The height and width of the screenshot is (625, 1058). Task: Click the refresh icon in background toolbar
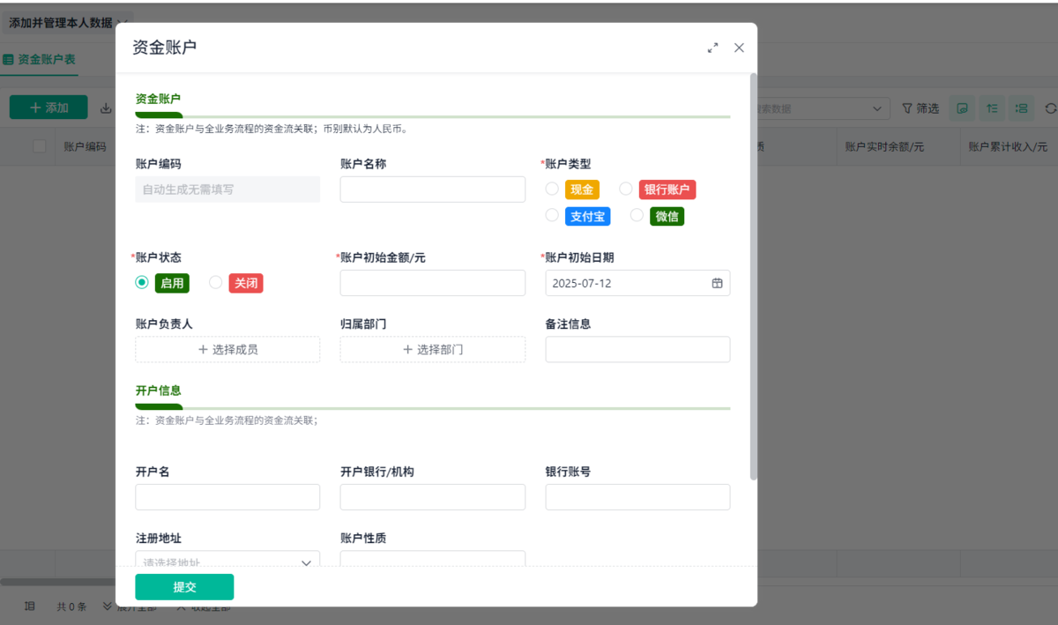coord(1050,108)
